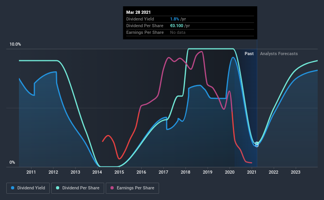This screenshot has width=324, height=200.
Task: Click the Mar 28 2021 tooltip date
Action: point(139,12)
